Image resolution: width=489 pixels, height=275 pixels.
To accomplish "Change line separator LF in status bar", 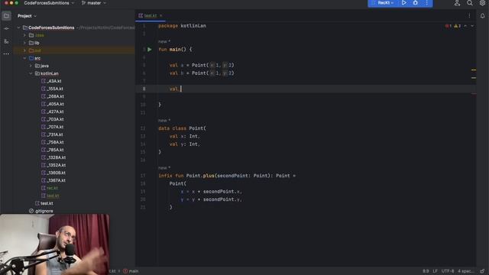I will click(435, 271).
